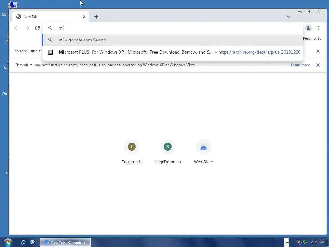
Task: Maximize the Chromium window
Action: point(307,11)
